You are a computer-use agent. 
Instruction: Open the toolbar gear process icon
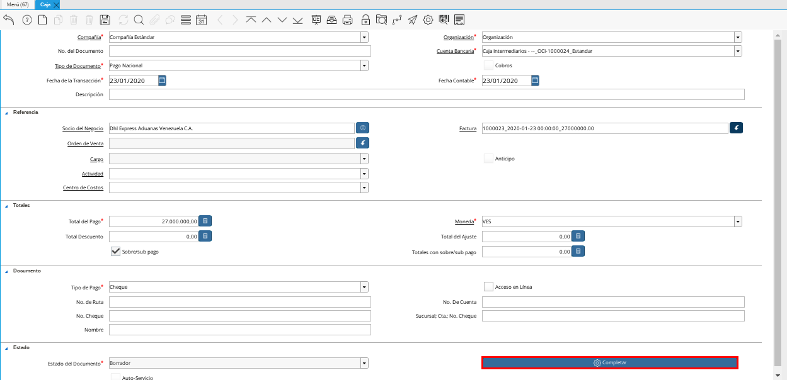(428, 20)
